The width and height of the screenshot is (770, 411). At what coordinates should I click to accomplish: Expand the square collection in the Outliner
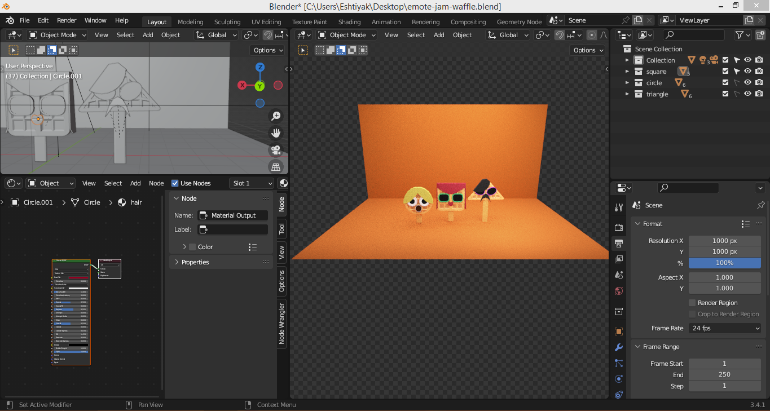(626, 71)
